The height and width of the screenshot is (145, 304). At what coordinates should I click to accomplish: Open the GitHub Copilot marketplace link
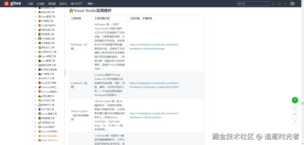click(154, 115)
